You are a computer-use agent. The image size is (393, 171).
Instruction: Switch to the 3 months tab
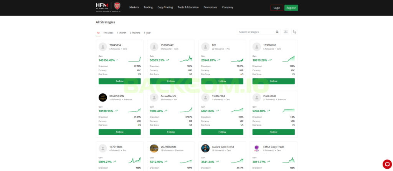[135, 33]
